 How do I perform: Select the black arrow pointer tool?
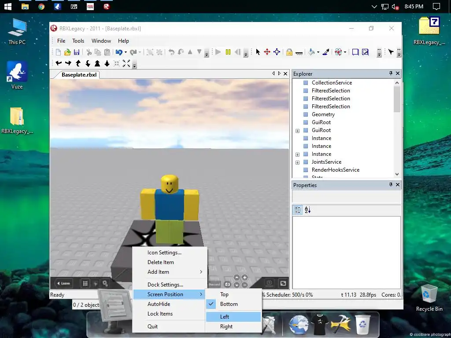(258, 52)
